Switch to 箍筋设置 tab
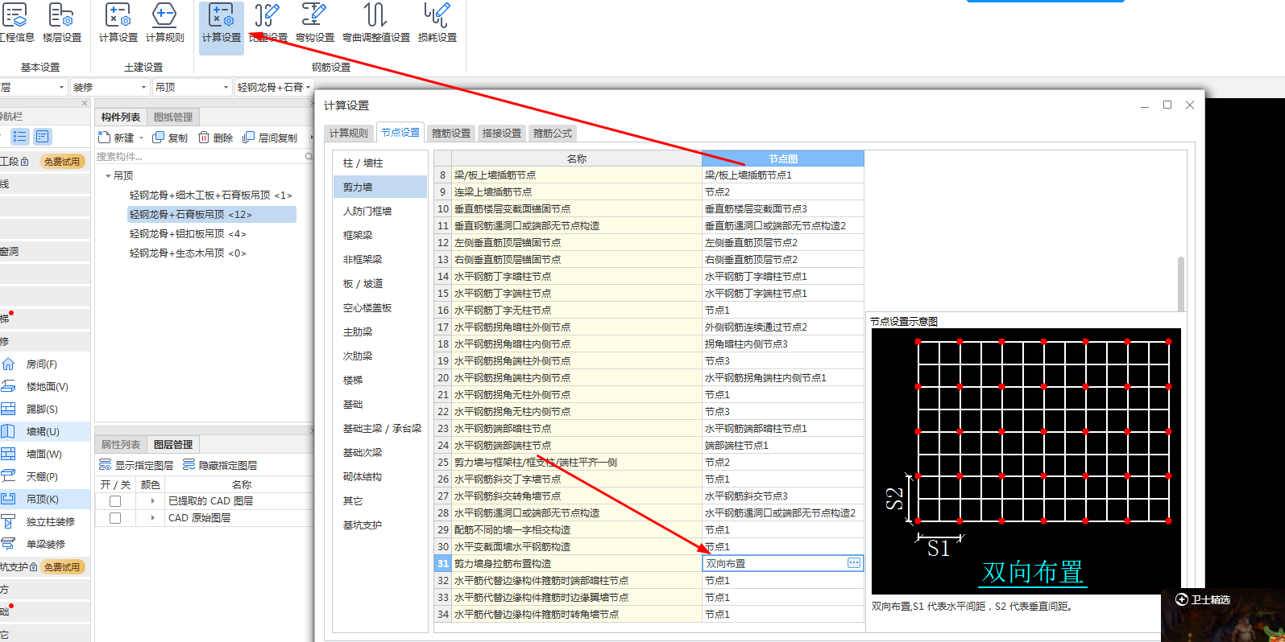1285x642 pixels. coord(451,134)
